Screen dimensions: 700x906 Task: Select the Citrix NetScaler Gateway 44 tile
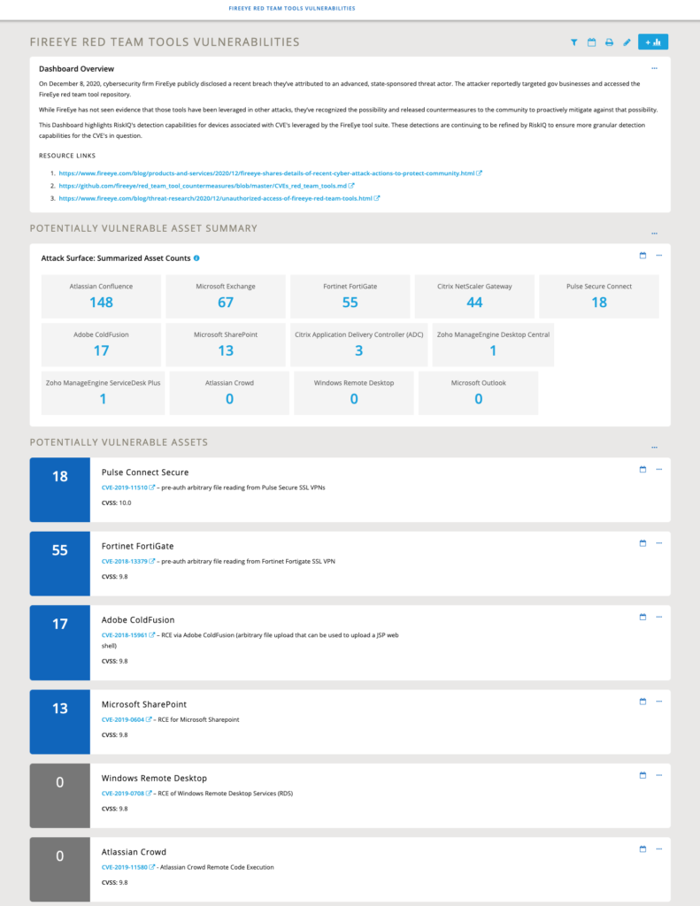coord(474,296)
